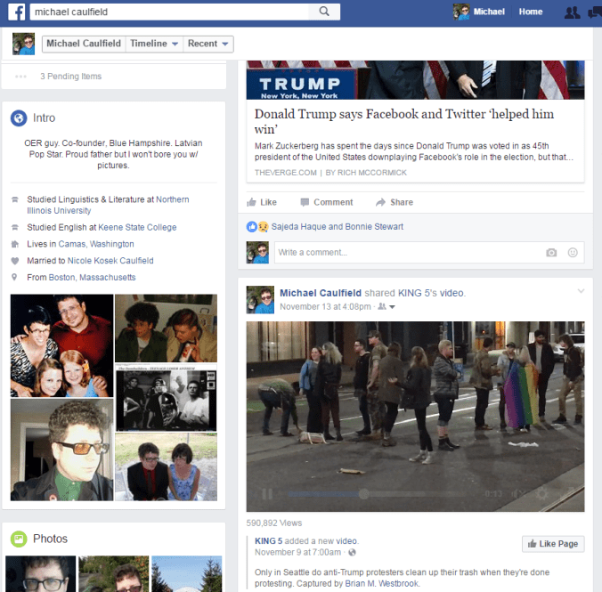Click the OER guy intro bio text
Screen dimensions: 602x592
pos(113,154)
